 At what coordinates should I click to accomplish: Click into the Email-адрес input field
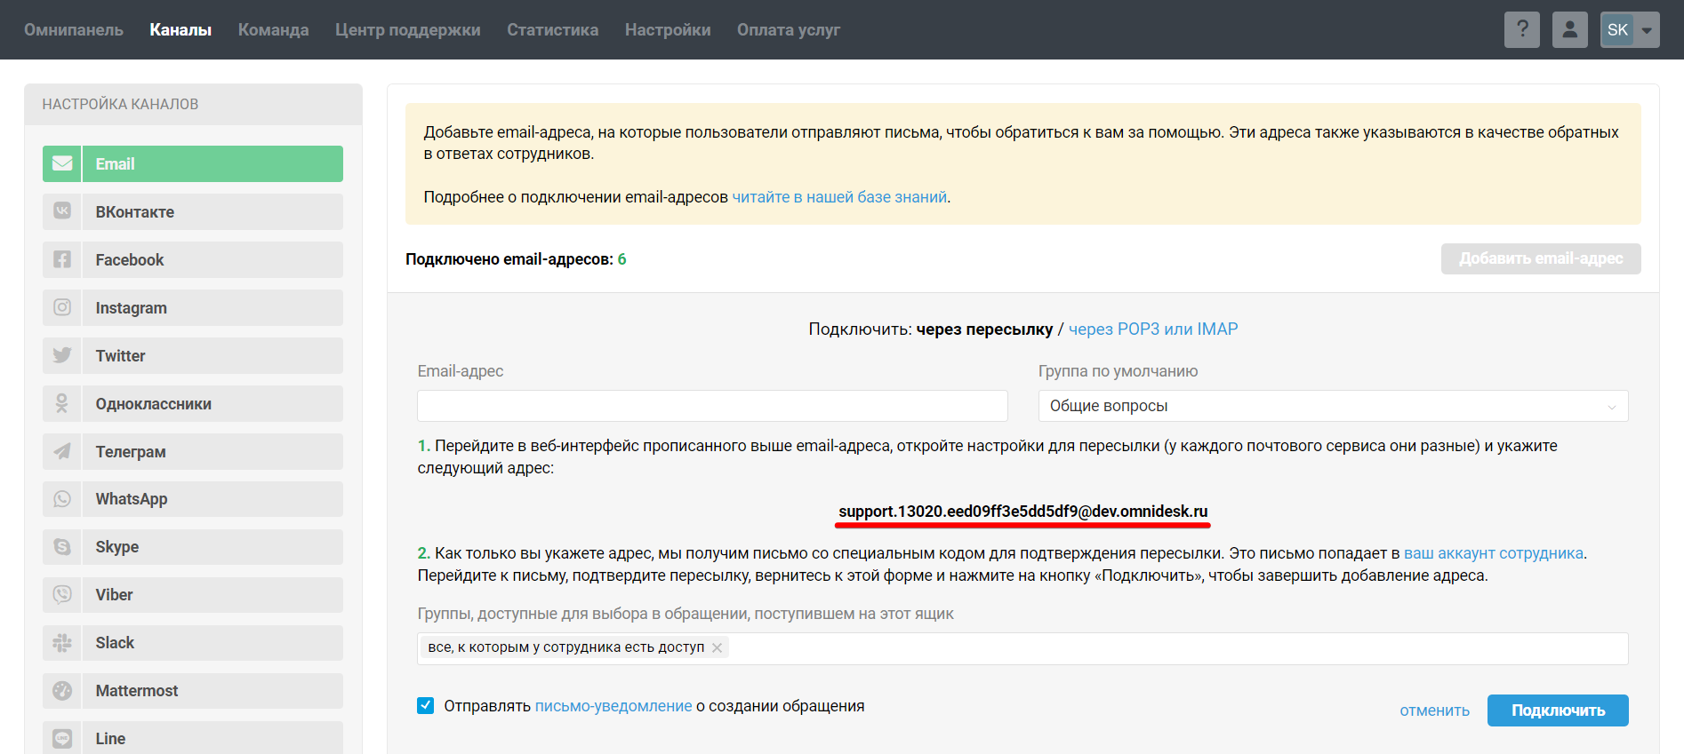(712, 406)
